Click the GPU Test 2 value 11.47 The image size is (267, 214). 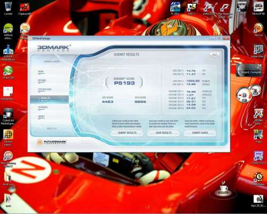[x=191, y=74]
